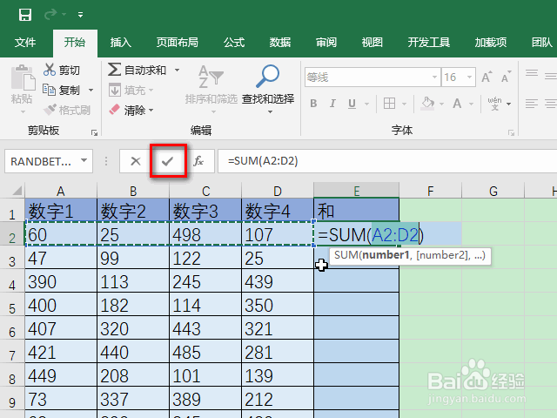The image size is (557, 418).
Task: Expand the font size 16 dropdown
Action: (x=469, y=78)
